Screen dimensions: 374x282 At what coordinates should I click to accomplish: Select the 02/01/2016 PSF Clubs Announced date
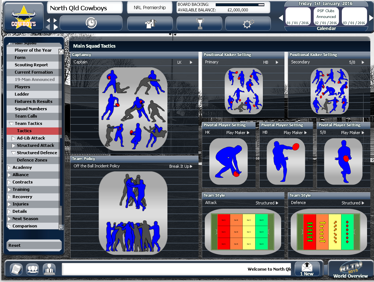point(325,16)
